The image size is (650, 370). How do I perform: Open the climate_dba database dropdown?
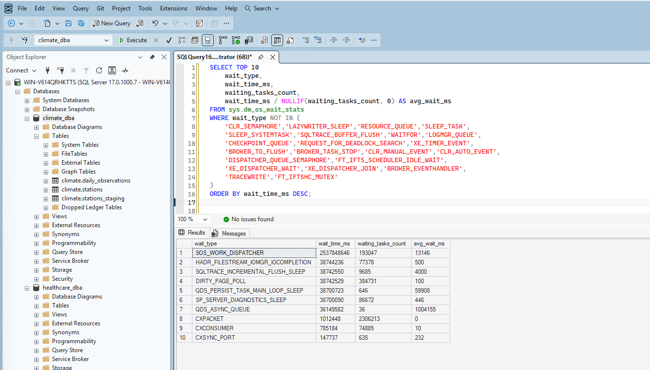pyautogui.click(x=107, y=40)
